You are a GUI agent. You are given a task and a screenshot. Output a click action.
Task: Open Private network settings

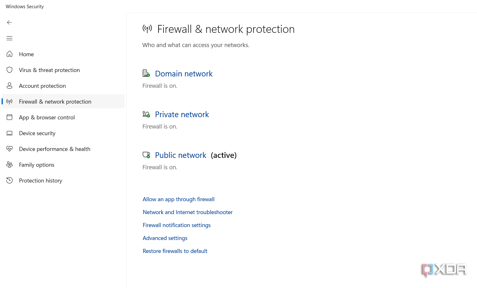(182, 114)
